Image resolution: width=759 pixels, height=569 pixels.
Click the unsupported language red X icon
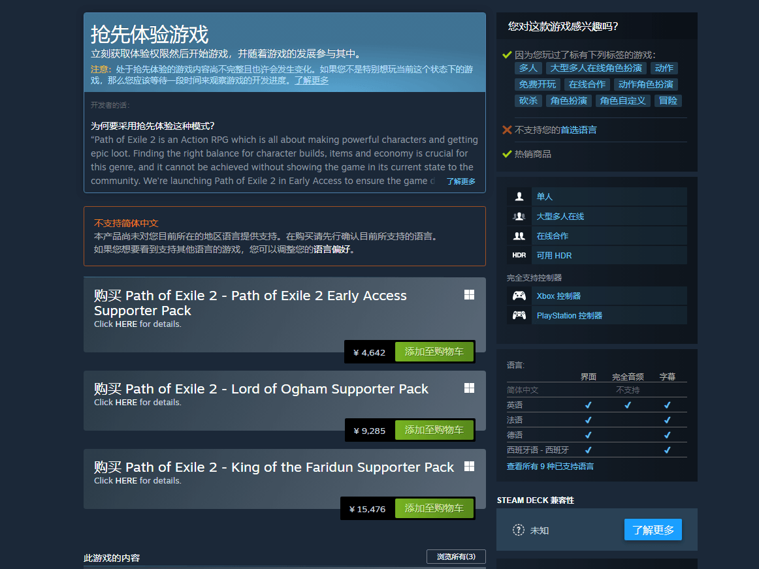pyautogui.click(x=507, y=130)
